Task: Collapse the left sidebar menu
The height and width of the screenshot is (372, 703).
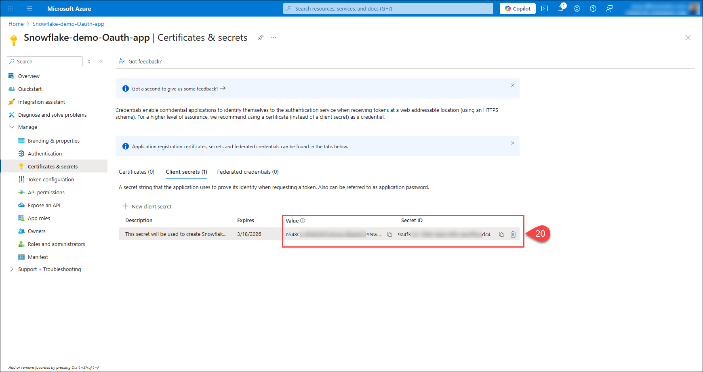Action: coord(101,61)
